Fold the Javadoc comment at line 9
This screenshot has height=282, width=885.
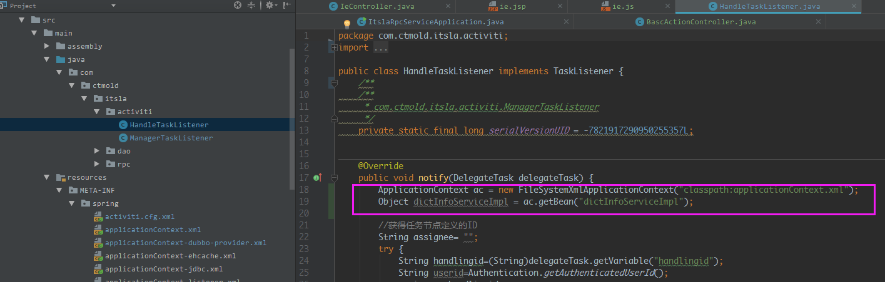(333, 83)
